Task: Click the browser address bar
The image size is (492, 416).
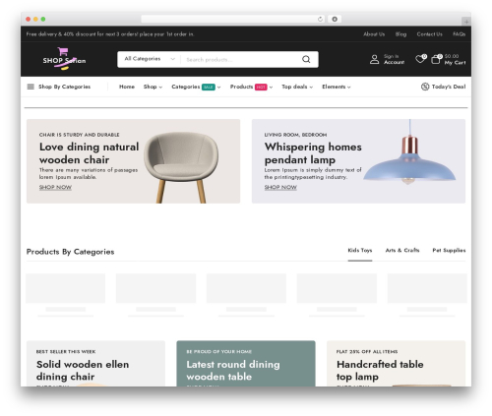Action: tap(233, 19)
